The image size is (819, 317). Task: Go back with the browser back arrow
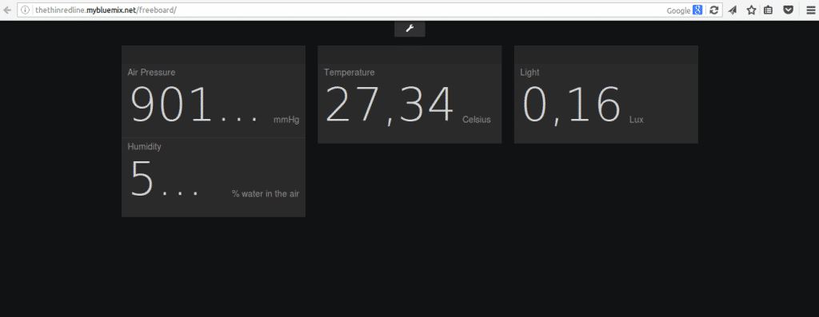coord(7,10)
